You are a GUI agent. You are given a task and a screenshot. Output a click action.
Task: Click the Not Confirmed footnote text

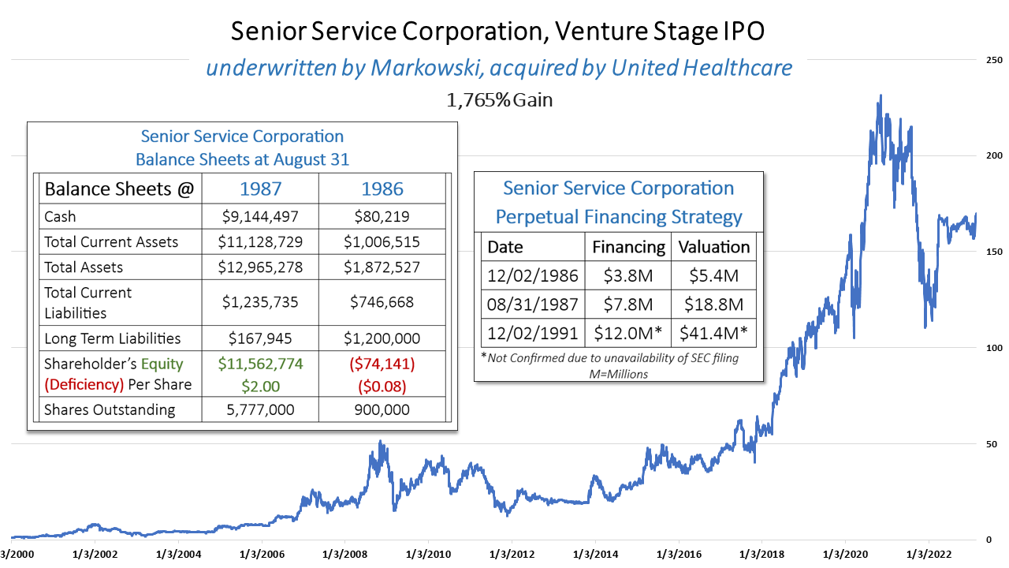(x=611, y=360)
